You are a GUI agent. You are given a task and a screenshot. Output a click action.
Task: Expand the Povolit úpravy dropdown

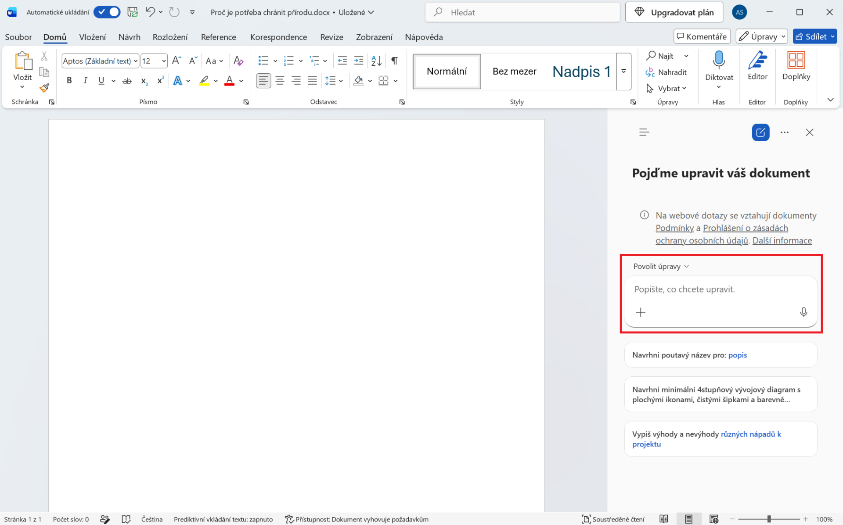661,266
